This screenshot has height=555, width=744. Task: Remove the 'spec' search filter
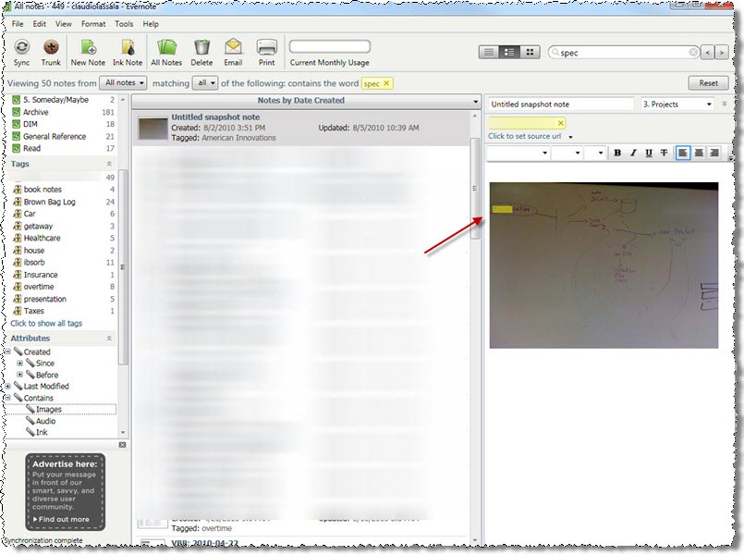point(386,83)
